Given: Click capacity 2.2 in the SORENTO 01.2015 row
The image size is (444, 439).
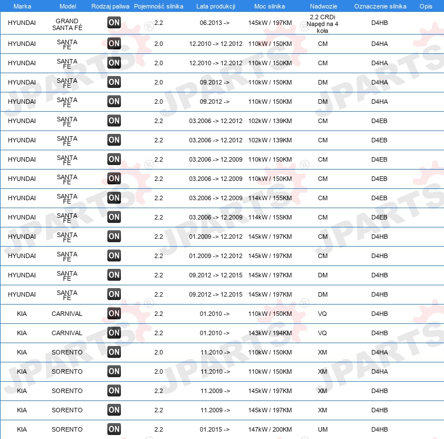Looking at the screenshot, I should [x=158, y=429].
